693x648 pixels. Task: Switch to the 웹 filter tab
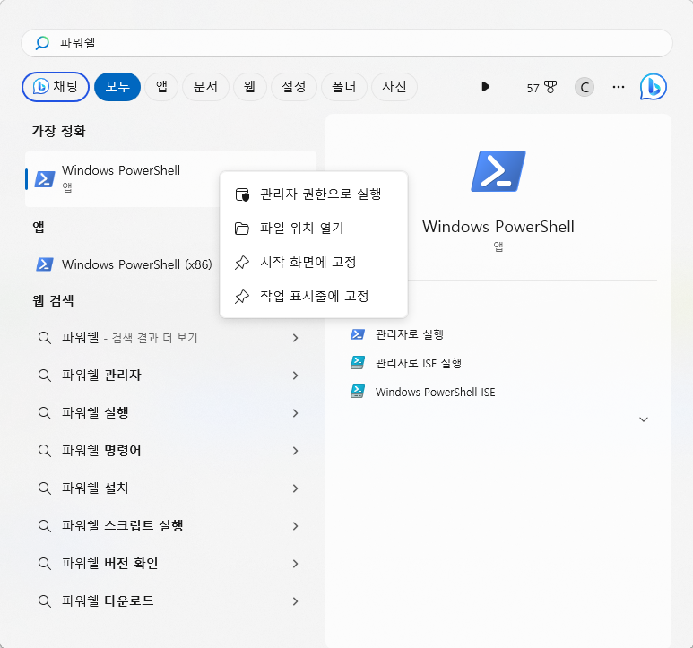(x=250, y=87)
